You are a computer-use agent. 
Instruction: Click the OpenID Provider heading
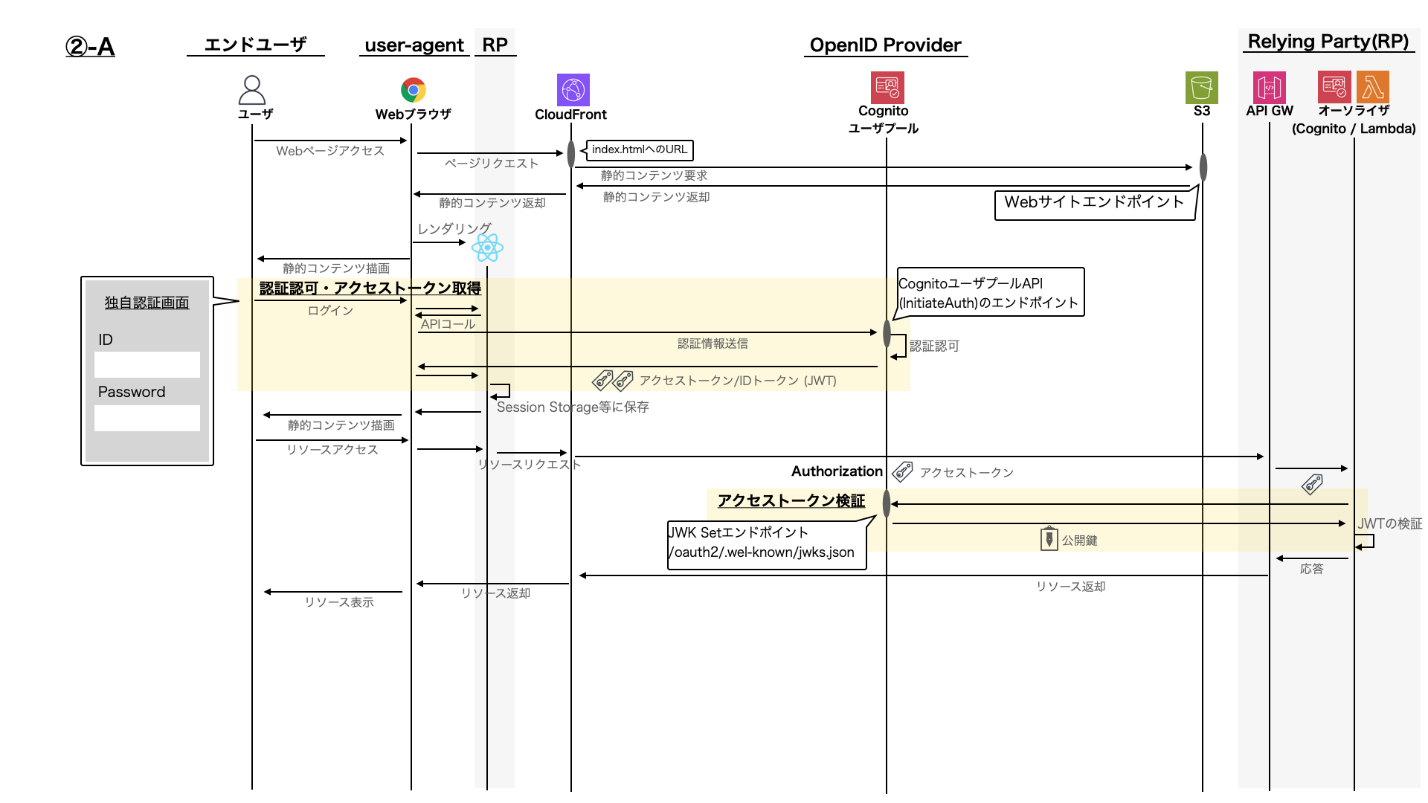tap(885, 45)
